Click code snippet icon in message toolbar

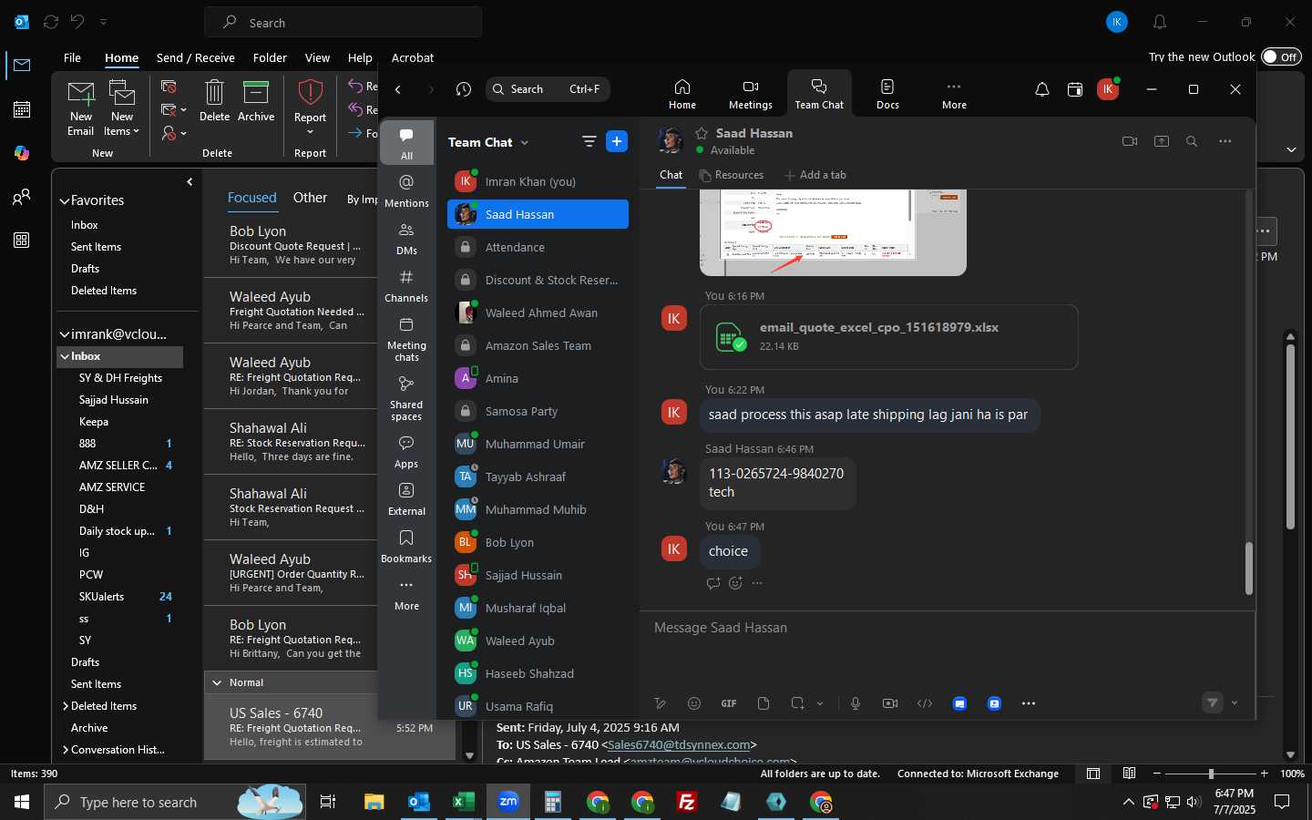pos(925,703)
